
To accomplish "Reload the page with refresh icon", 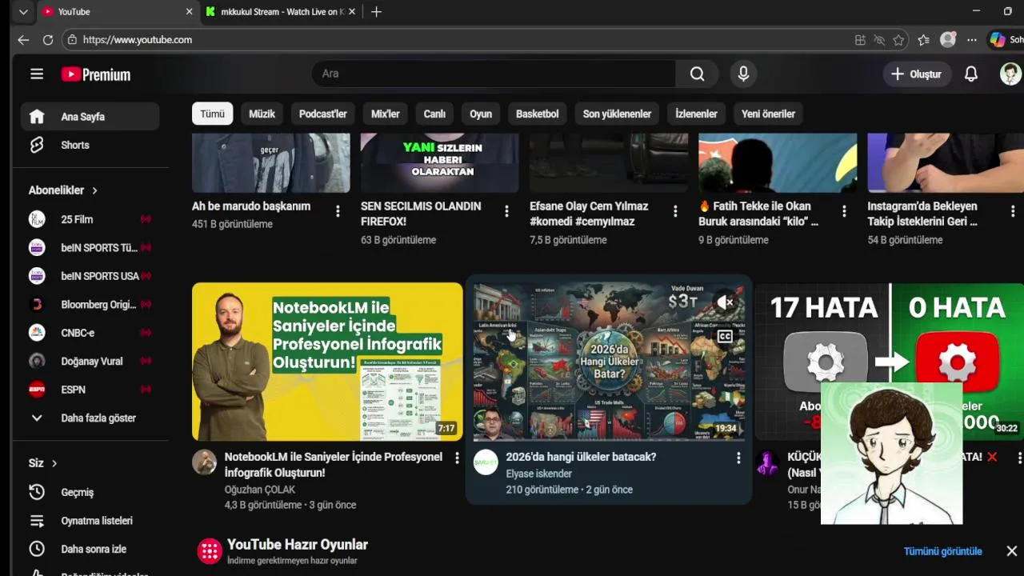I will point(48,40).
